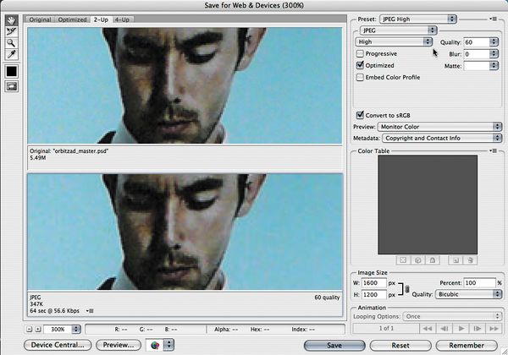Select the Zoom tool
The height and width of the screenshot is (355, 508).
(x=13, y=41)
